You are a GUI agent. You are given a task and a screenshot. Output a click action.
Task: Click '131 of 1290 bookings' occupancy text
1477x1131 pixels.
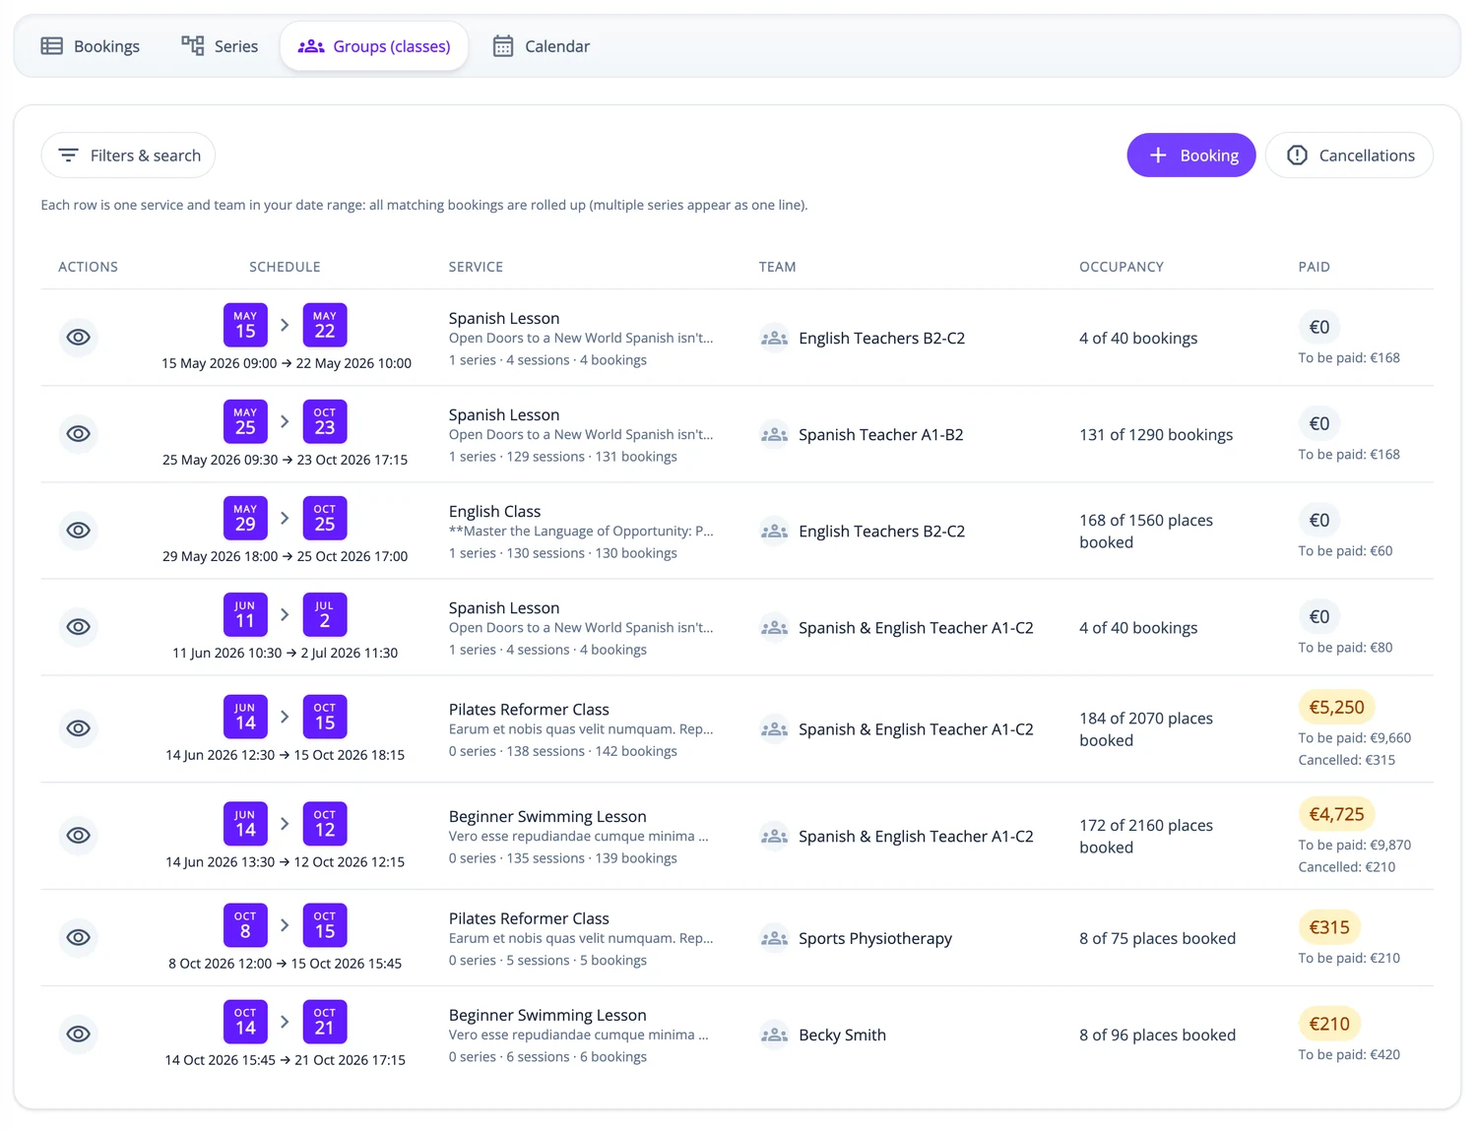pos(1156,434)
